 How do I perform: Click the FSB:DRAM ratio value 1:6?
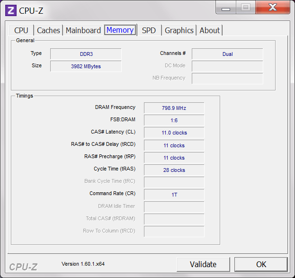tap(174, 120)
